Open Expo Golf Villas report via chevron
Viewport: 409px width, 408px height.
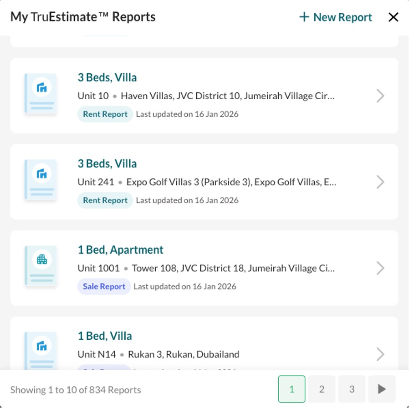point(380,182)
